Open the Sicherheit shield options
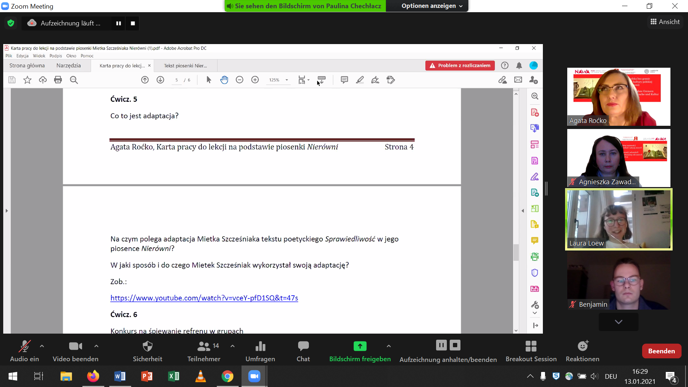688x387 pixels. click(x=147, y=347)
